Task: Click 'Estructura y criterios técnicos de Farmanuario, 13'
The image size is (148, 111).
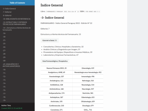Action: tap(61, 34)
